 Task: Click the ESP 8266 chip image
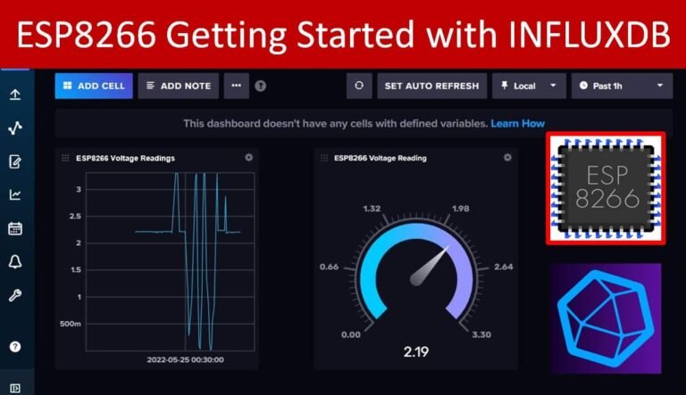coord(606,188)
